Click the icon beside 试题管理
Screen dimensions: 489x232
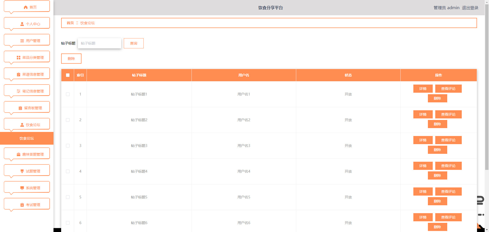pos(22,171)
